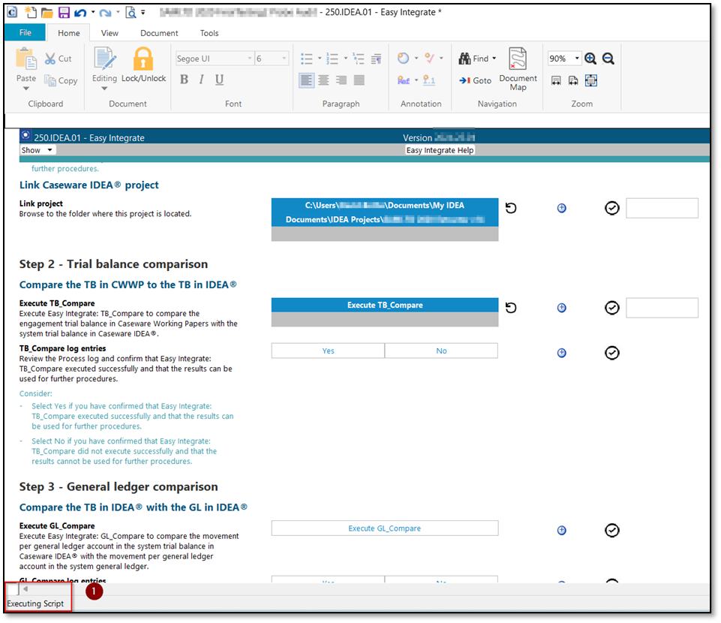
Task: Open the Show dropdown
Action: point(37,150)
